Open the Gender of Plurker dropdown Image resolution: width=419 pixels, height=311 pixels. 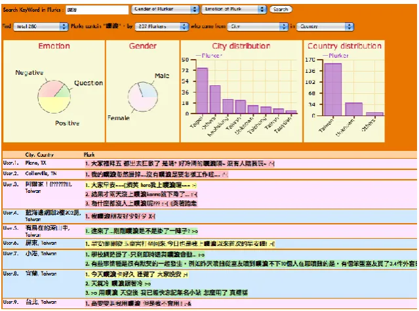point(165,9)
